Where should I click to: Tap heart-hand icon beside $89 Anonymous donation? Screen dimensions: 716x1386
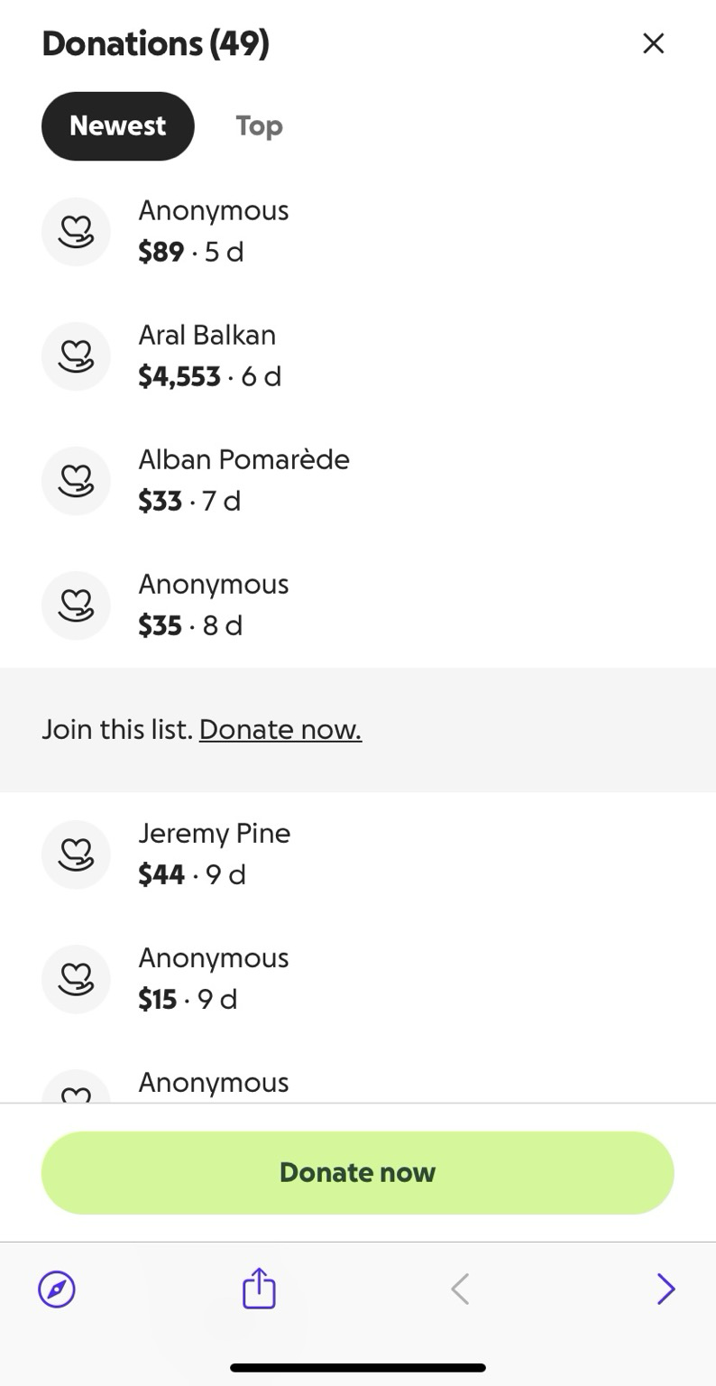point(76,232)
